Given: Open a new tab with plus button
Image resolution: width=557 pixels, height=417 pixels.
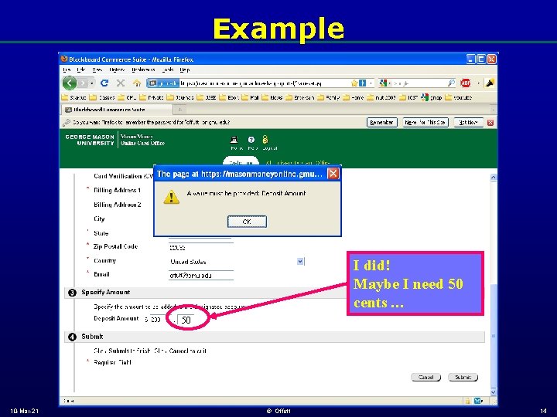Looking at the screenshot, I should coord(179,110).
